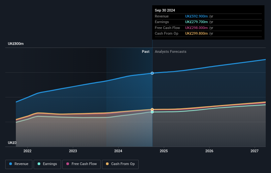Click the 2026 x-axis label

[209, 151]
